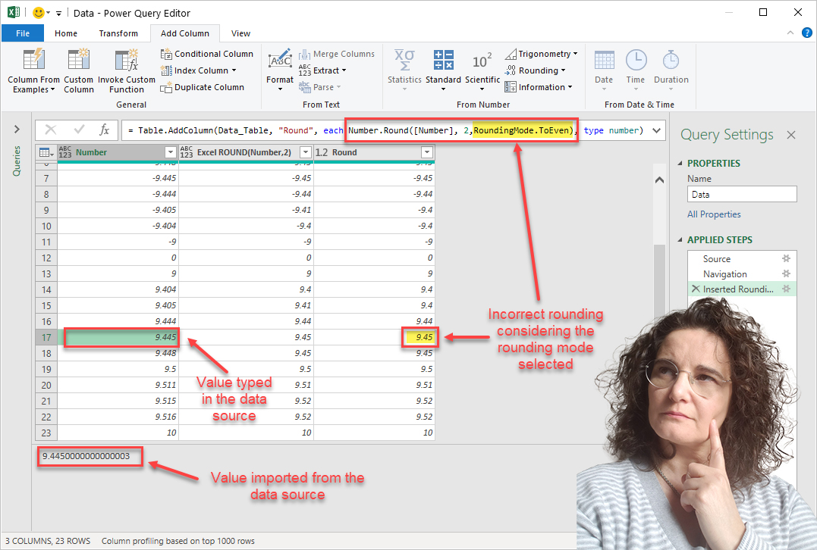Select Number cell 9.445 in row 17

click(x=118, y=337)
